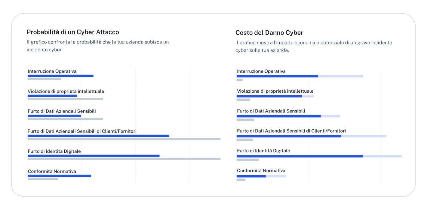
Task: Select 'Furto di Dati Aziendali Sensibili' label in the probability chart
Action: pos(62,111)
